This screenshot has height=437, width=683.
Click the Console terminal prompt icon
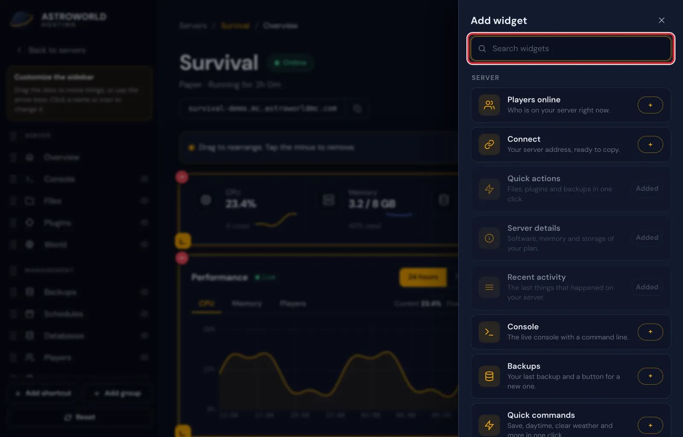coord(489,332)
